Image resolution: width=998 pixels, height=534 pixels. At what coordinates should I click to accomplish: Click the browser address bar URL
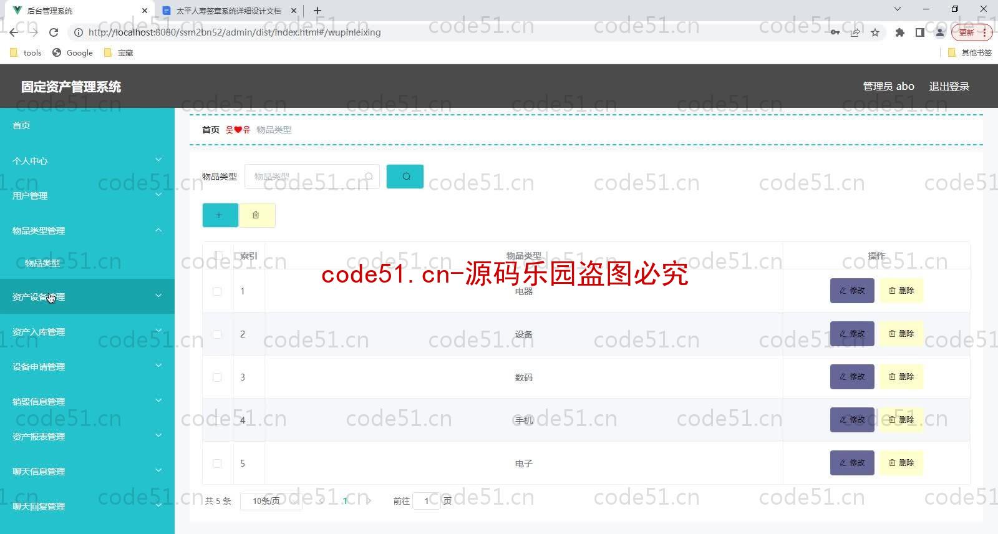click(x=235, y=32)
